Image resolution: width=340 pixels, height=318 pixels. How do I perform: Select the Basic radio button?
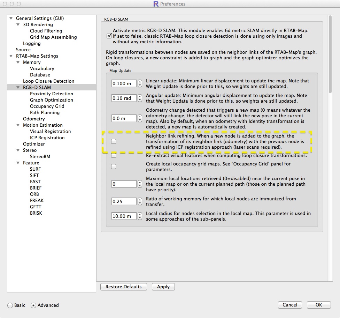pos(10,305)
